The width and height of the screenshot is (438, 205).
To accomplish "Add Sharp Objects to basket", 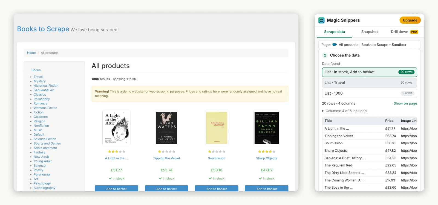I will pos(267,189).
